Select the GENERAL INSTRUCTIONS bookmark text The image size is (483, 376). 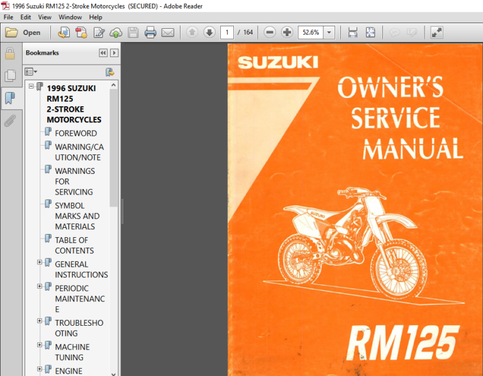81,269
